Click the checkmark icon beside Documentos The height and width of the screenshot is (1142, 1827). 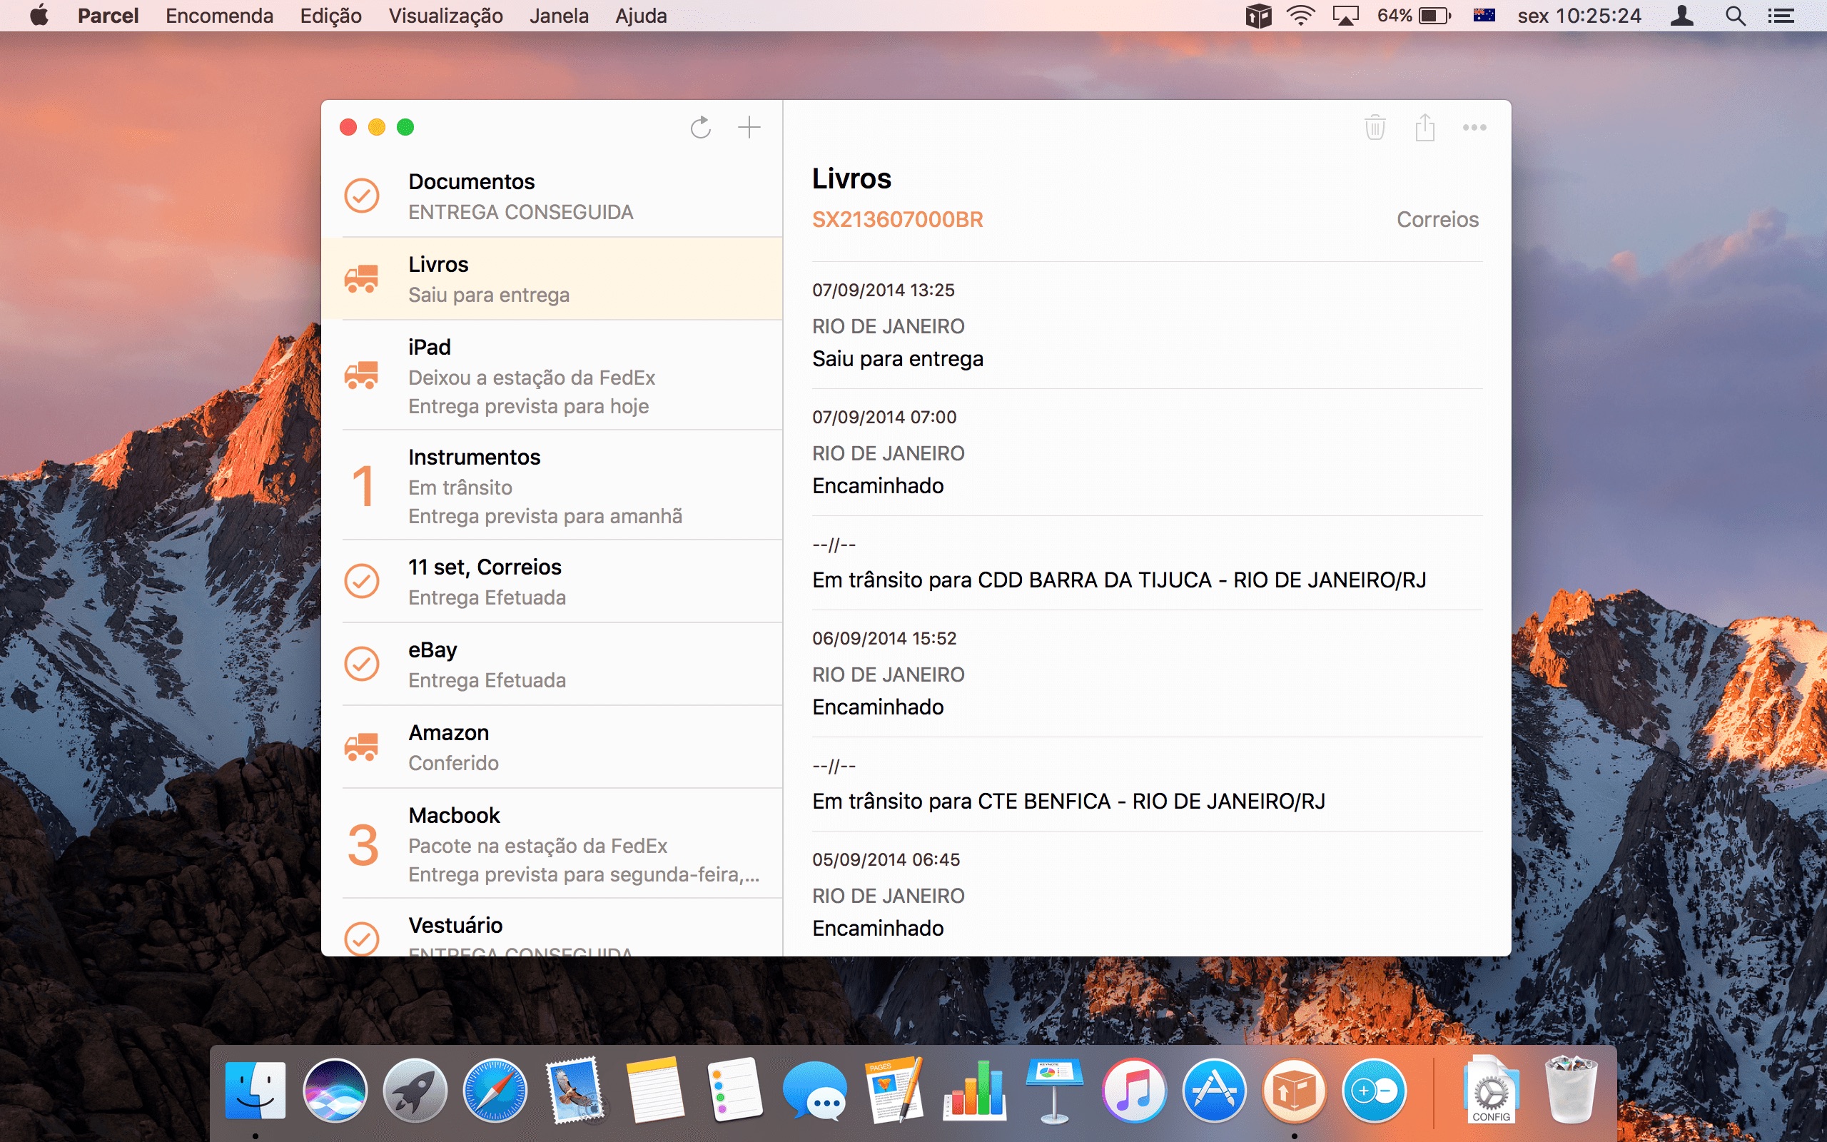(362, 196)
